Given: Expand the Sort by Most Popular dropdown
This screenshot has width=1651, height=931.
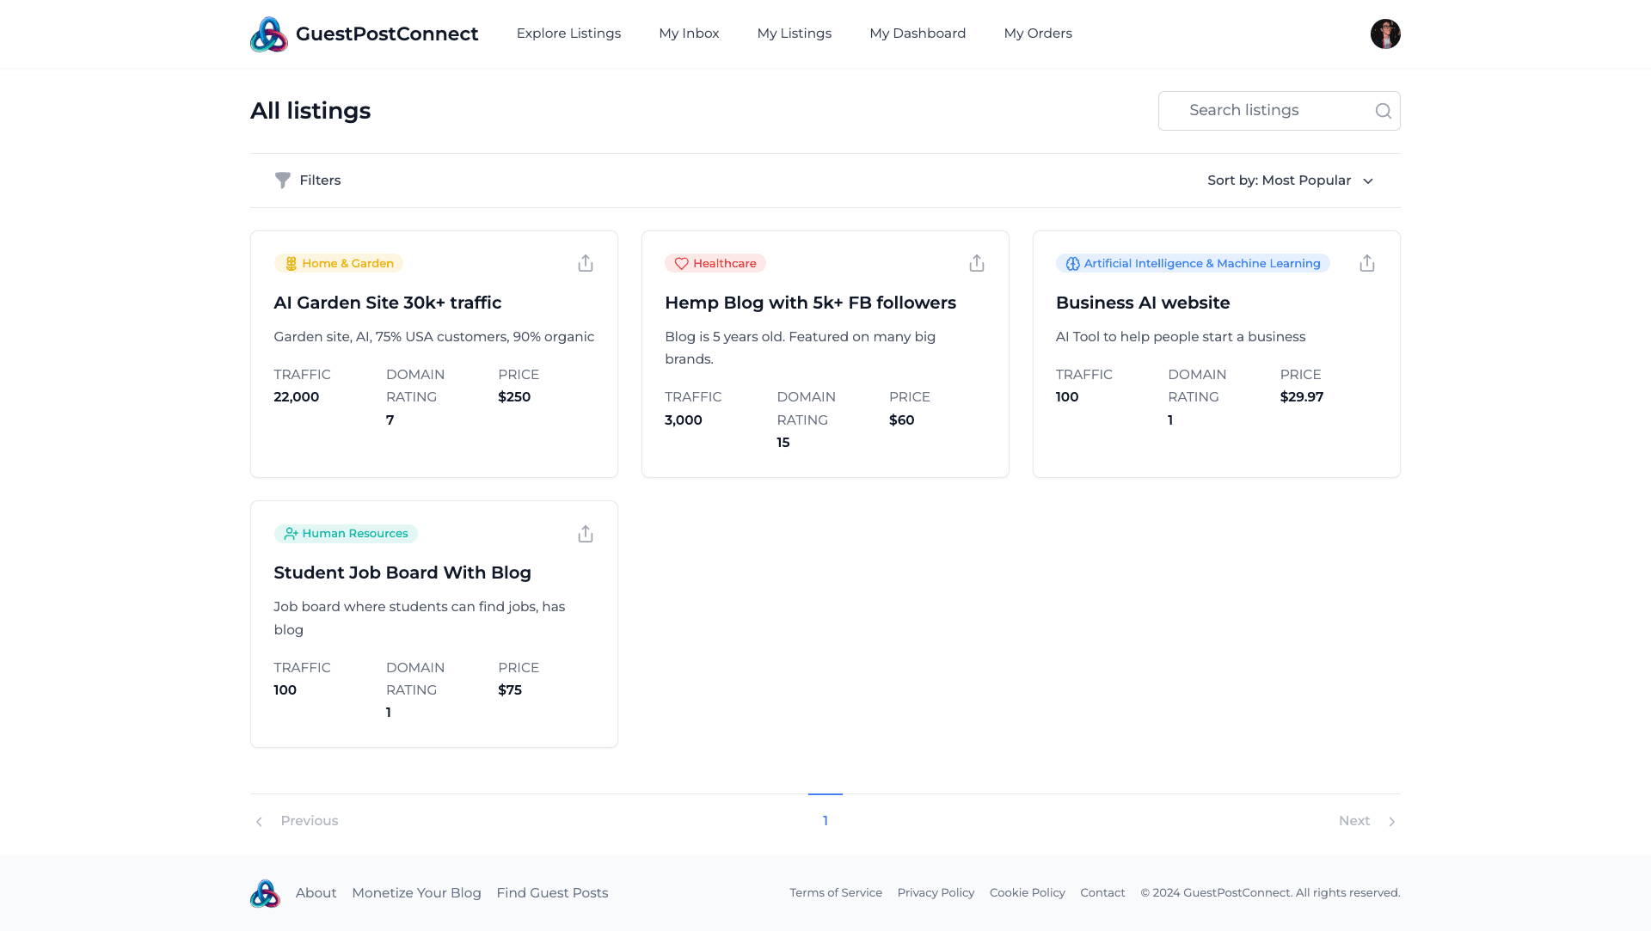Looking at the screenshot, I should [x=1290, y=181].
